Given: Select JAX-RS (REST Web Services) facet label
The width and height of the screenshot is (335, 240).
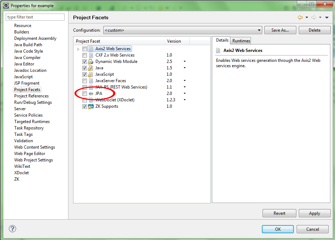Looking at the screenshot, I should [121, 87].
